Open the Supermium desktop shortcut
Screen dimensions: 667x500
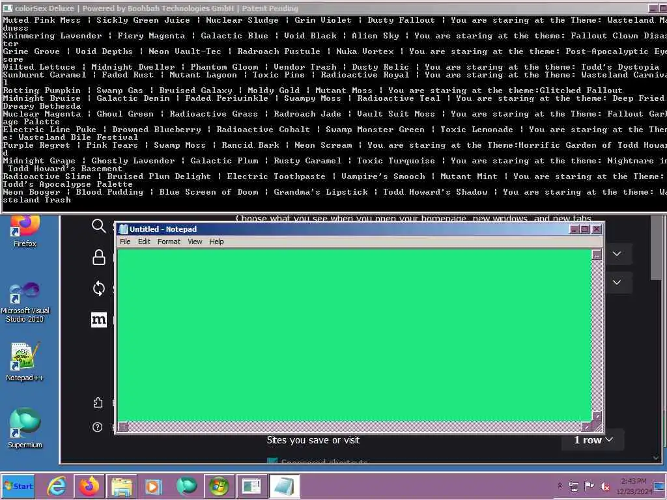[25, 428]
